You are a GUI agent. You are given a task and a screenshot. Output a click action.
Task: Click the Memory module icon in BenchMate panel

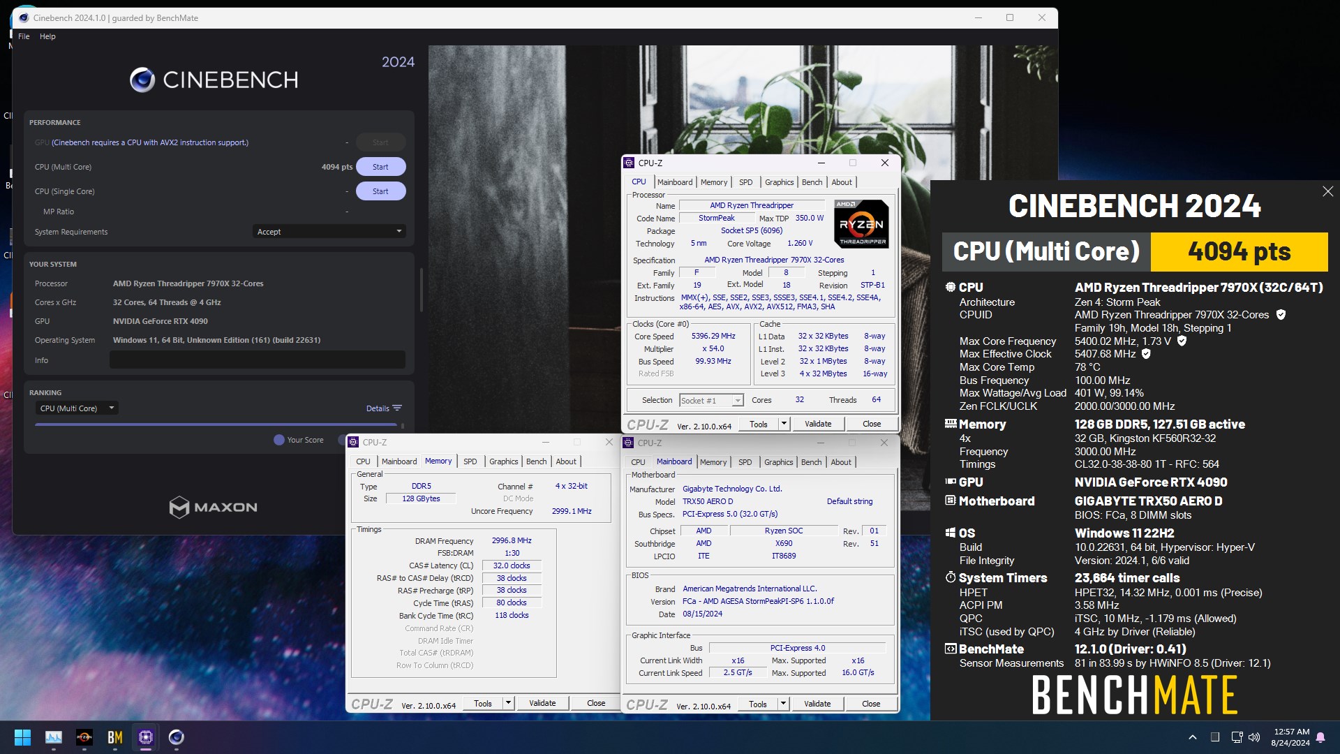[x=950, y=423]
